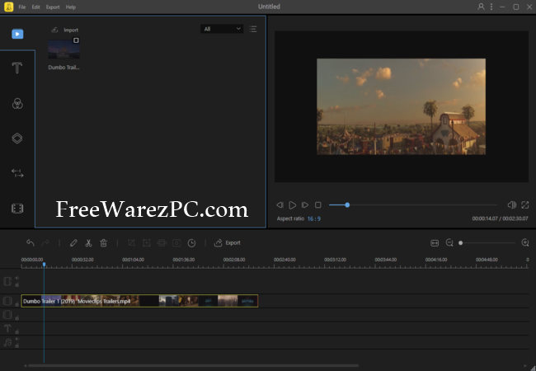Redo the last undone action
The height and width of the screenshot is (371, 536).
[45, 243]
